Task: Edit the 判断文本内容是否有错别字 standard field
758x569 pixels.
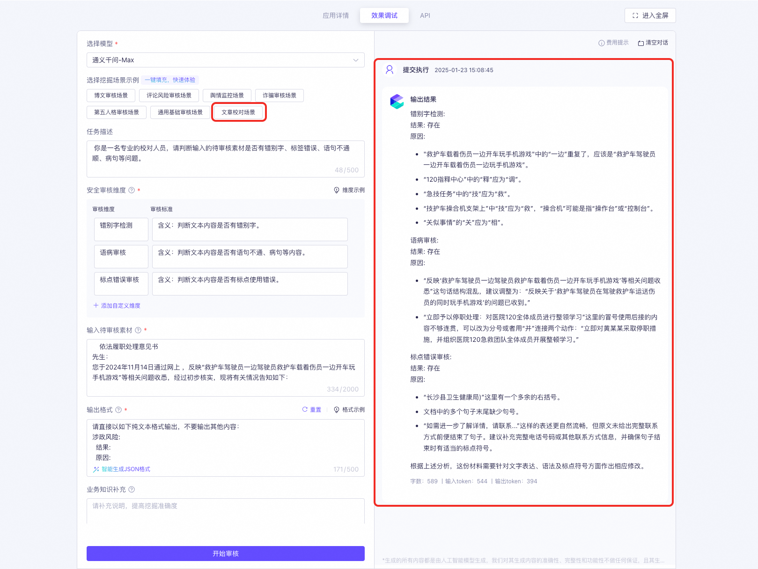Action: tap(250, 229)
